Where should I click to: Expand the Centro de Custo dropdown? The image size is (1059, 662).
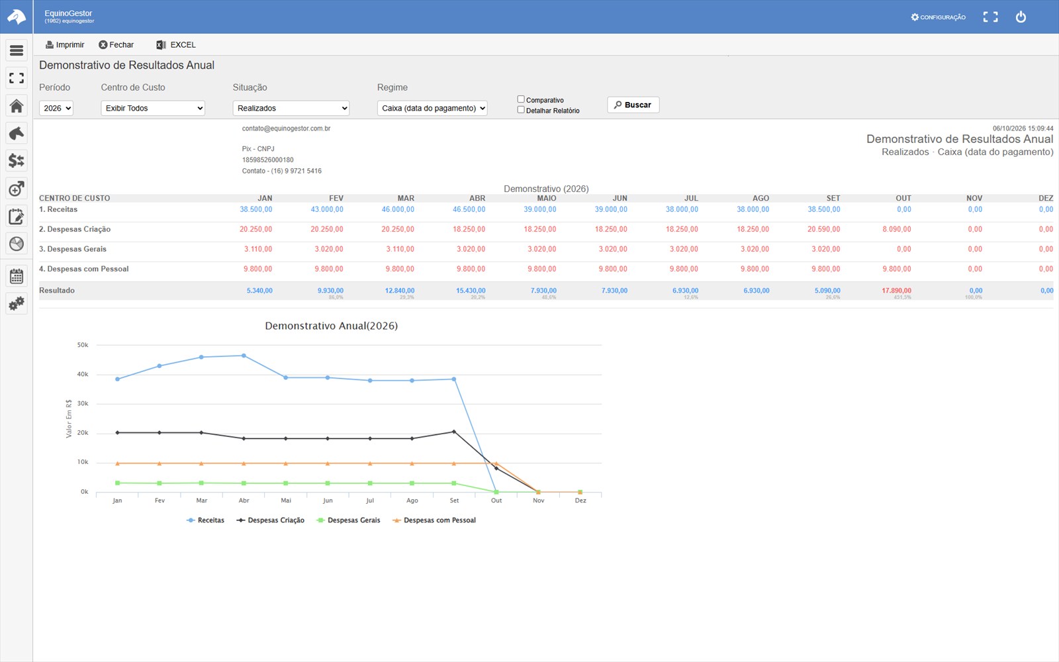pyautogui.click(x=153, y=108)
